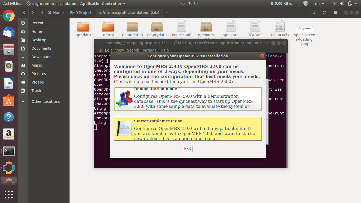This screenshot has width=361, height=203.
Task: Open Ubuntu Software from the dock
Action: (9, 100)
